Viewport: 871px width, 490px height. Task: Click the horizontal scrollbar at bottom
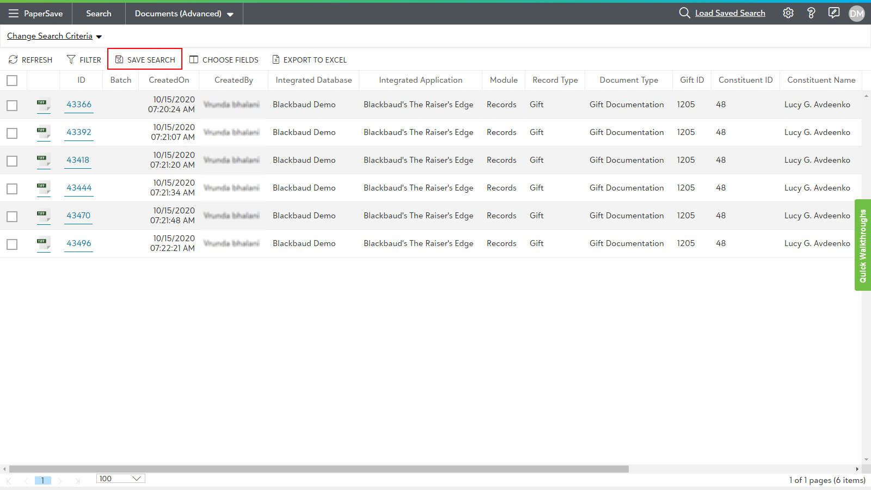pyautogui.click(x=318, y=469)
